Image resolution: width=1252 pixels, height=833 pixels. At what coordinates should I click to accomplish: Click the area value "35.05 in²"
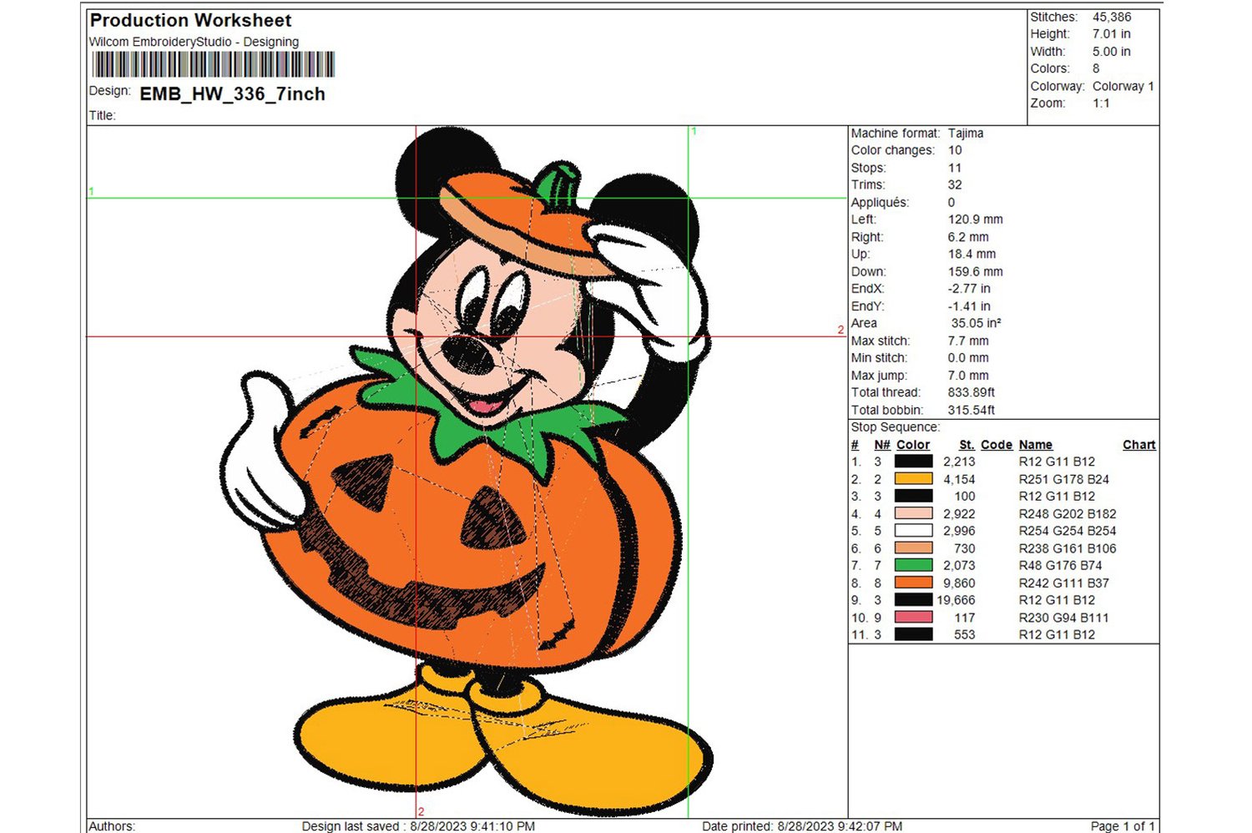pyautogui.click(x=977, y=323)
